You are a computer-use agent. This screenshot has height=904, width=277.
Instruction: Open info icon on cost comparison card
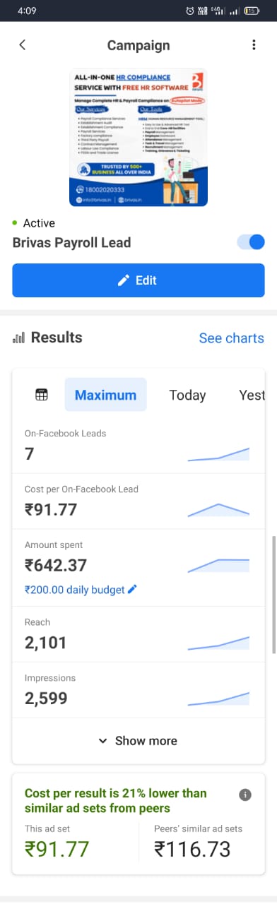pyautogui.click(x=245, y=795)
